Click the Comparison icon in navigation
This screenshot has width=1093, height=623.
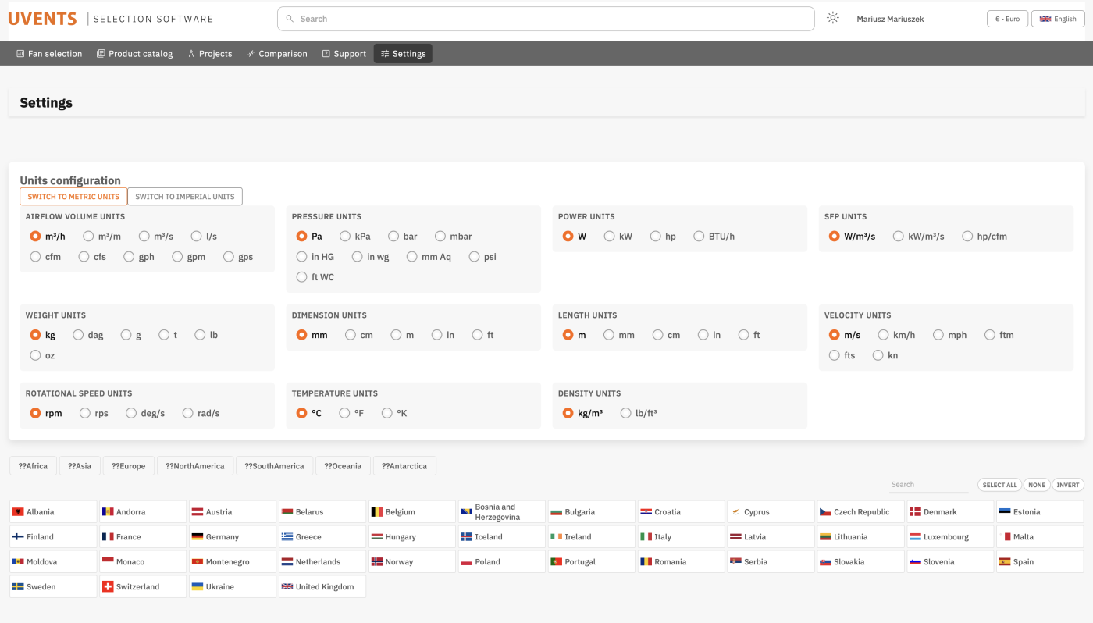click(x=251, y=54)
